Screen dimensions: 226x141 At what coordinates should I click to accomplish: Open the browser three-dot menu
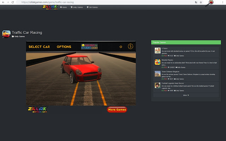click(222, 2)
